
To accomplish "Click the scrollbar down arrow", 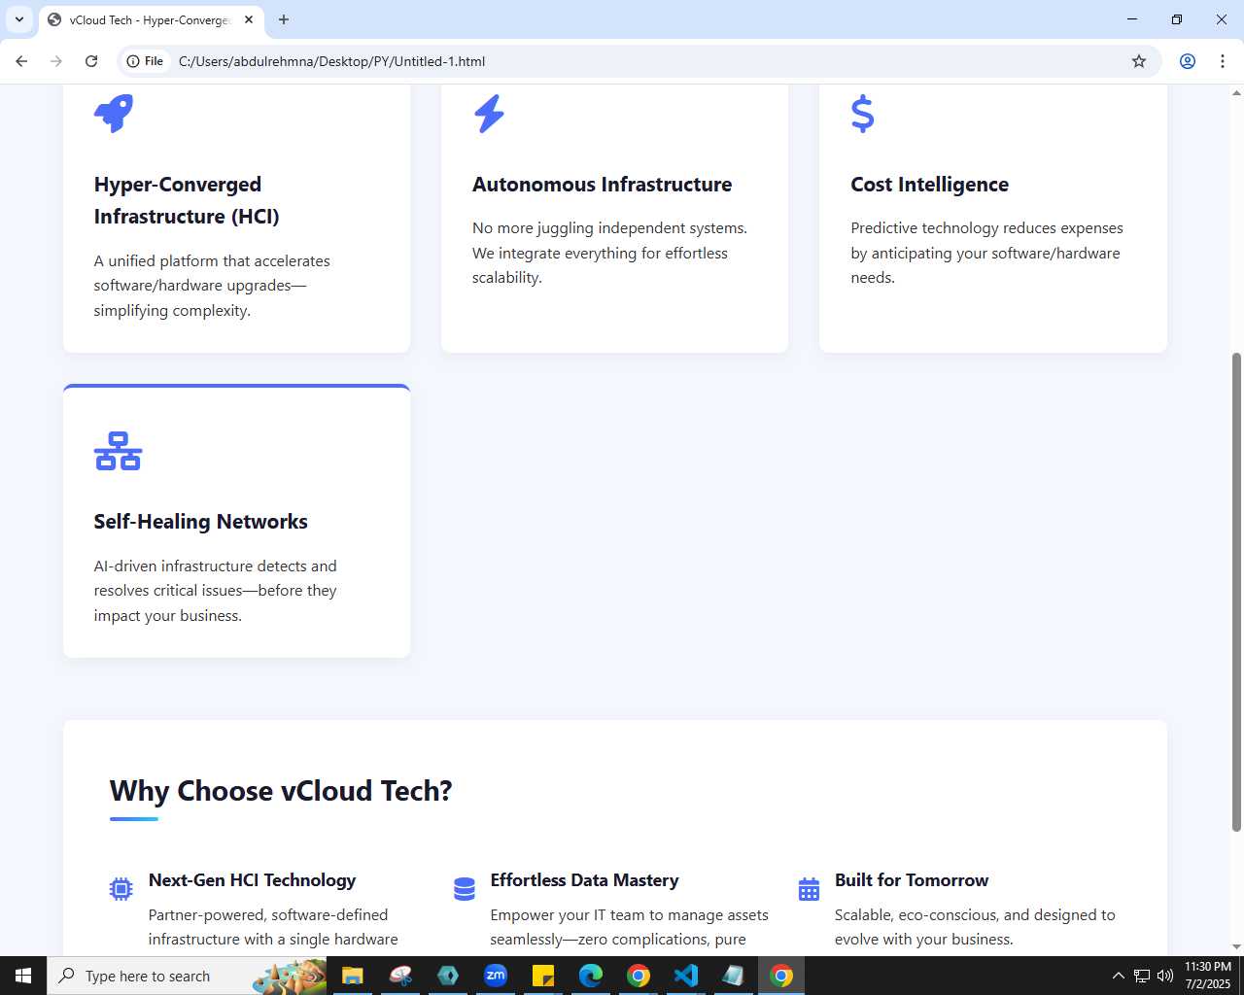I will (1236, 947).
